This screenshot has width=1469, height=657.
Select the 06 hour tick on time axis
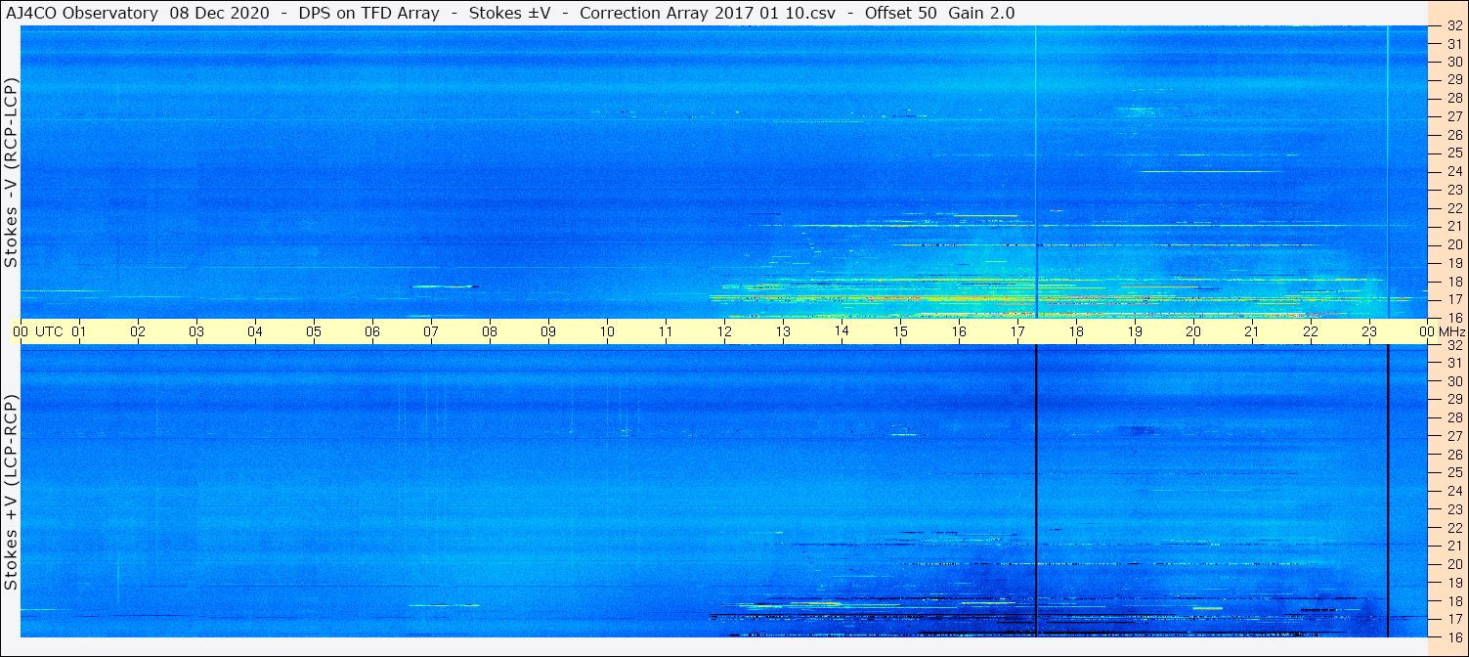click(x=372, y=331)
